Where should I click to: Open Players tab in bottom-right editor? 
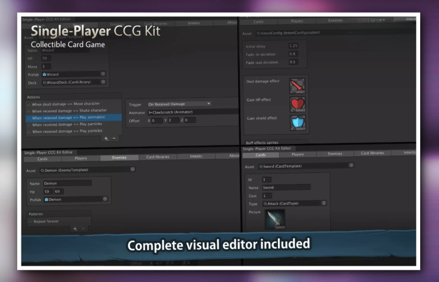tap(298, 155)
